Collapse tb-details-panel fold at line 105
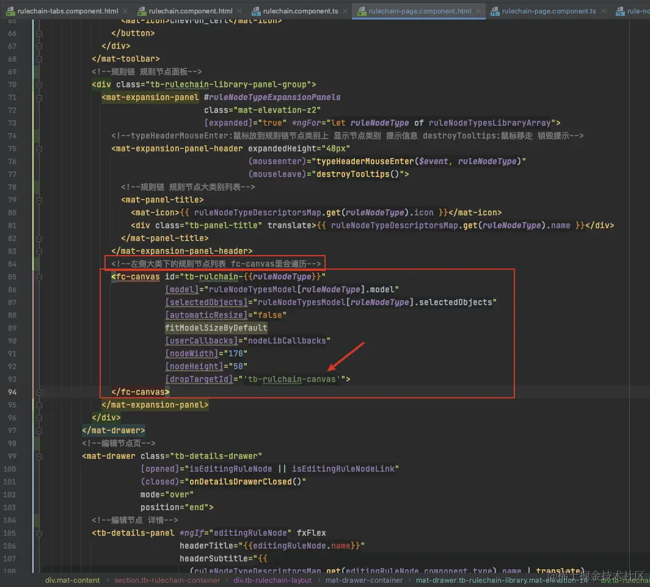650x587 pixels. [x=39, y=533]
